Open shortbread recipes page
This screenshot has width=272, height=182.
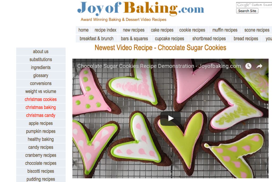(x=209, y=39)
